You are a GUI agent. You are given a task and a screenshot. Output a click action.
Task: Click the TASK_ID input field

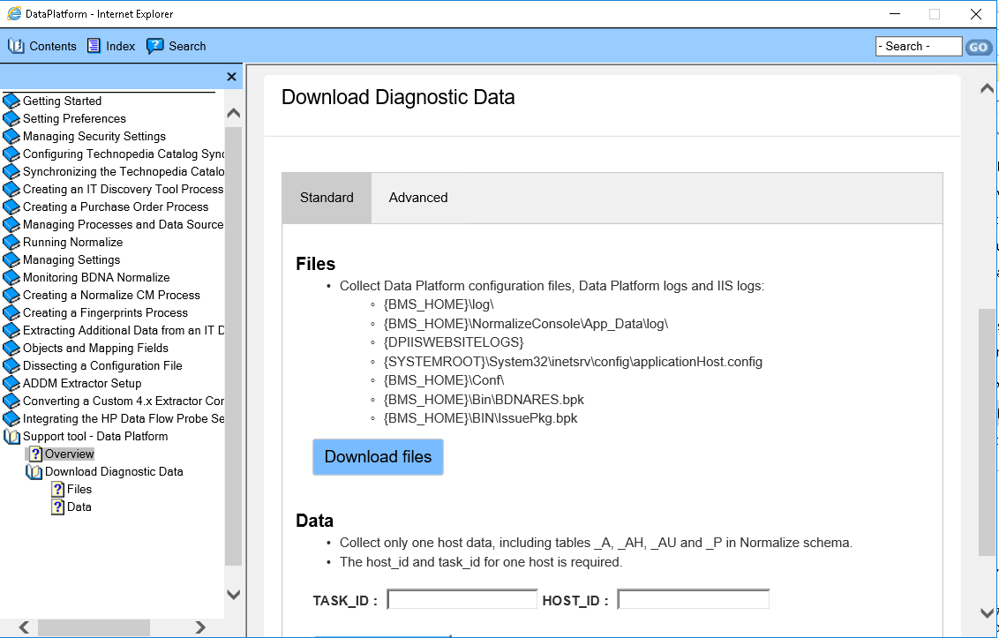pyautogui.click(x=462, y=600)
